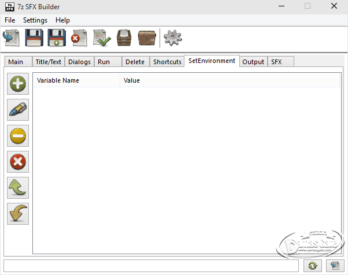Image resolution: width=348 pixels, height=275 pixels.
Task: Click the Save As floppy with plus
Action: pos(57,38)
